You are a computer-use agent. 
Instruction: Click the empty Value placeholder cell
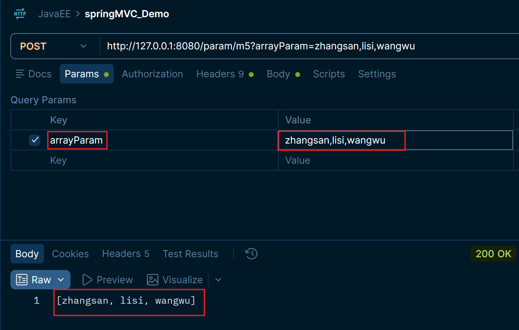(396, 160)
